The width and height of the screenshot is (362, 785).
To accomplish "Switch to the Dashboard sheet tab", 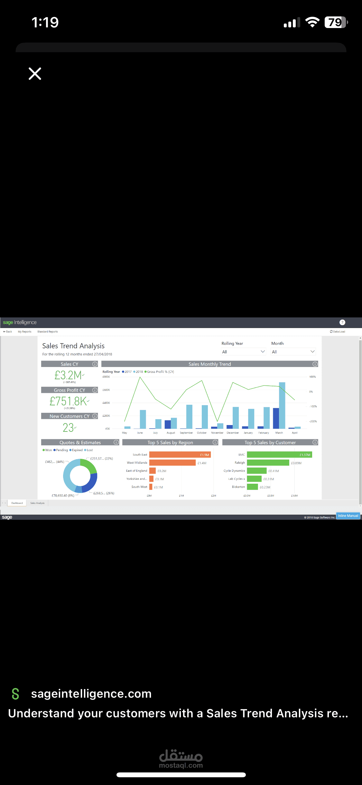I will (17, 503).
